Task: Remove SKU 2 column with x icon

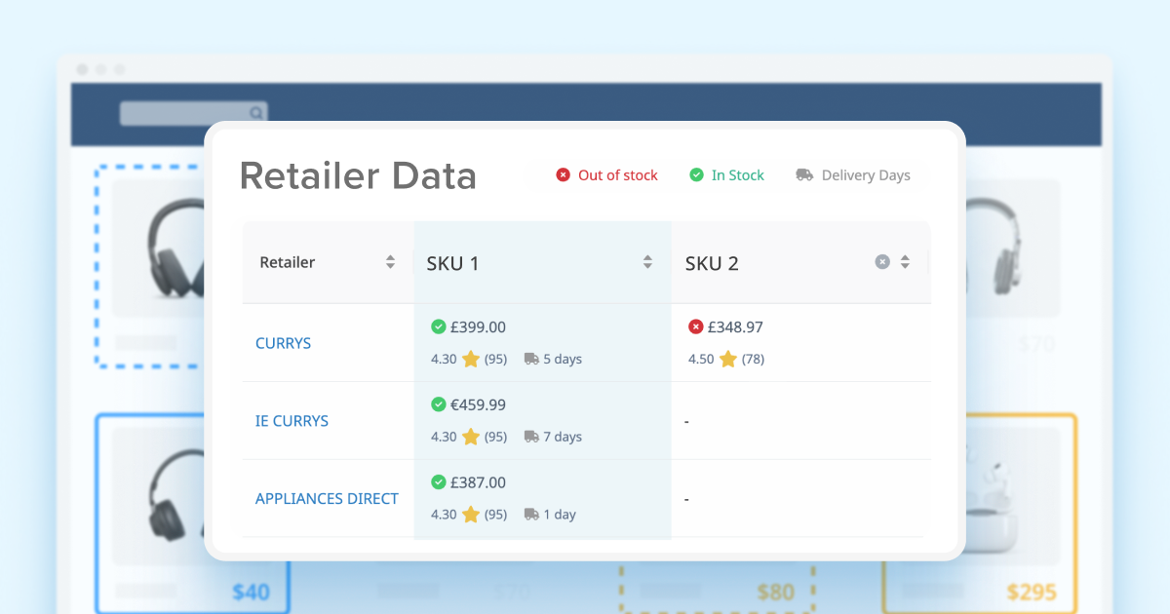Action: point(882,262)
